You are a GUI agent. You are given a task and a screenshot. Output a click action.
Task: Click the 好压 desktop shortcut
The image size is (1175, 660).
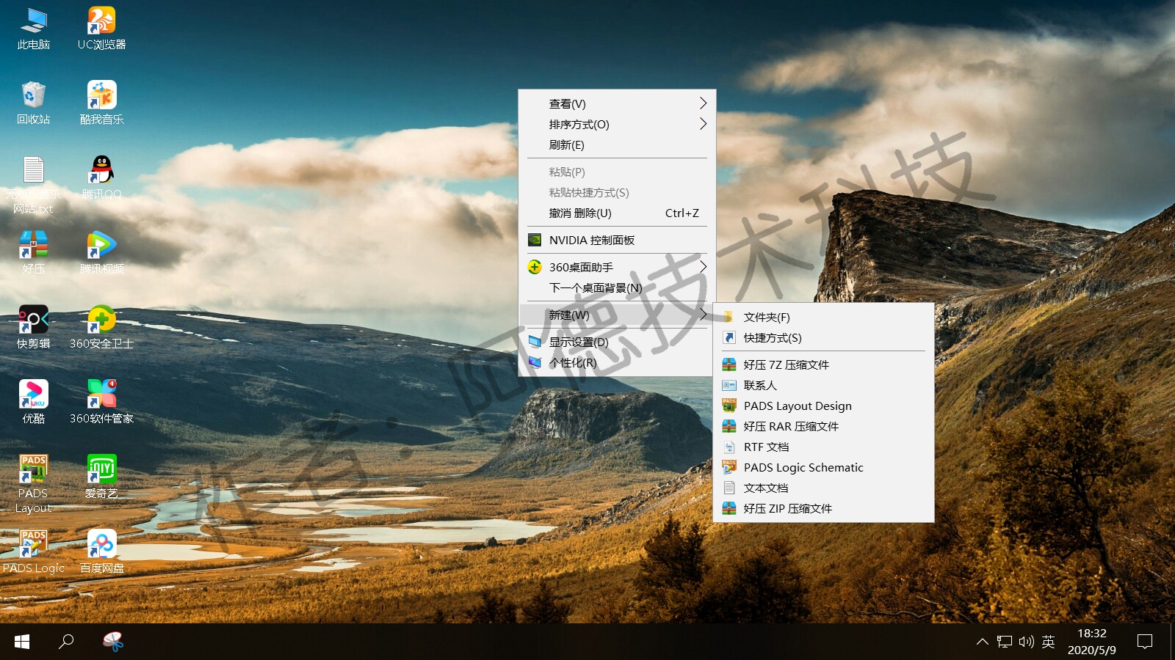[34, 253]
